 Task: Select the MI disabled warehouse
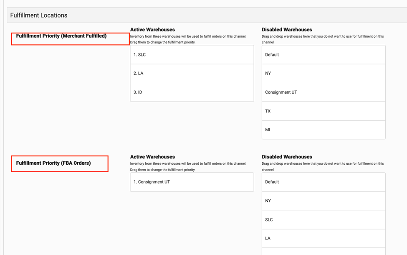(324, 130)
